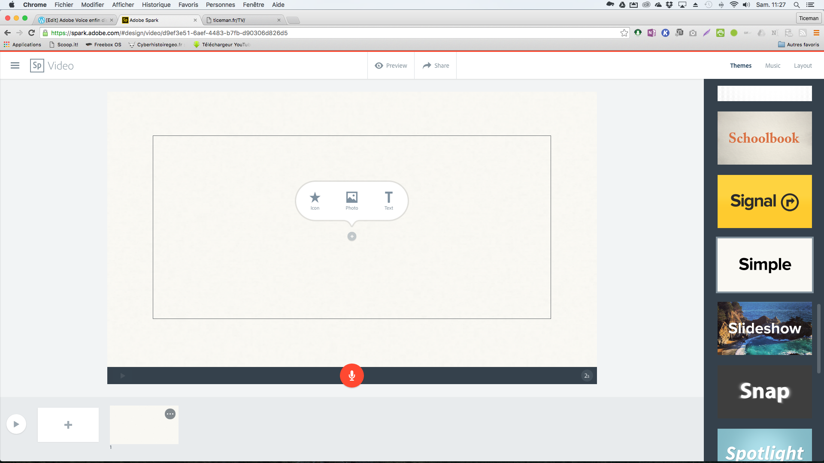Select the Simple theme
The width and height of the screenshot is (824, 463).
pyautogui.click(x=765, y=265)
